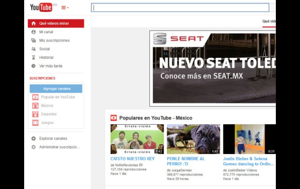Click the Mi canal person icon
300x189 pixels.
[x=34, y=32]
